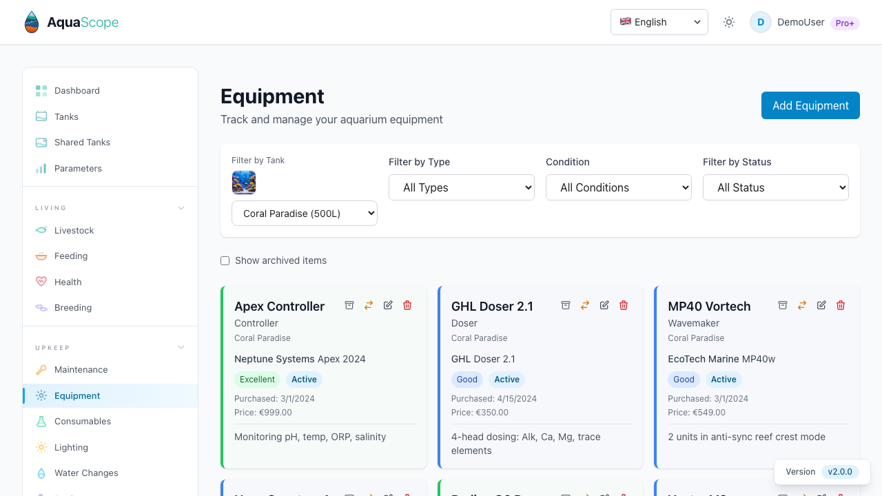Open the All Conditions dropdown
Image resolution: width=882 pixels, height=496 pixels.
(x=618, y=187)
